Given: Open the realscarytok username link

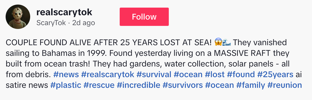Looking at the screenshot, I should click(x=64, y=12).
